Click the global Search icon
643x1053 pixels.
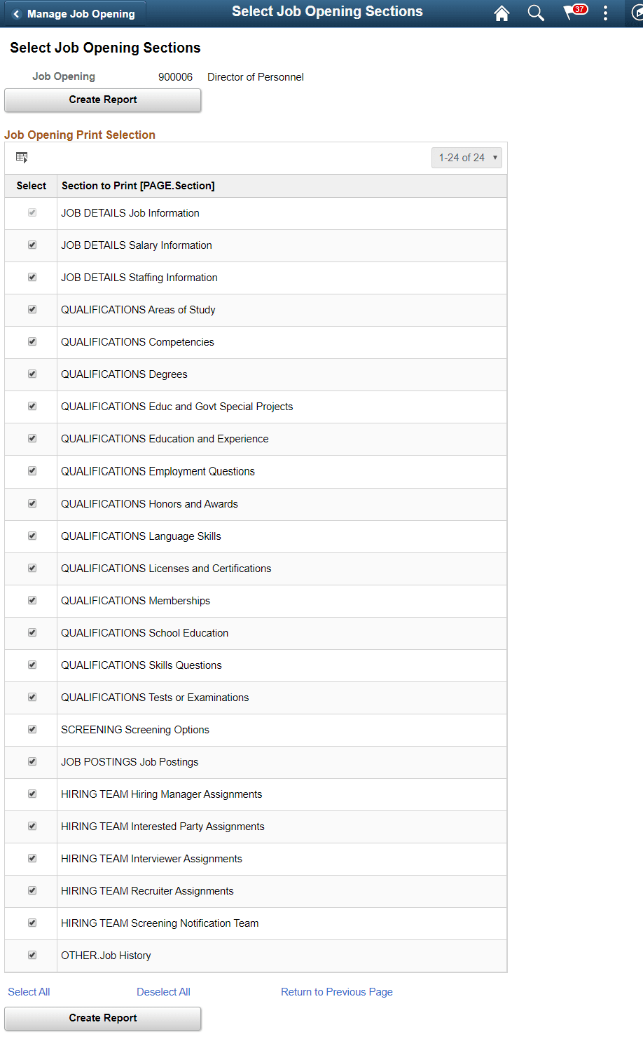coord(536,13)
